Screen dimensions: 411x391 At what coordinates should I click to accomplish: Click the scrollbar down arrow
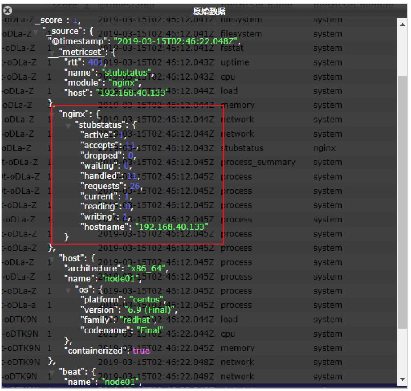403,380
